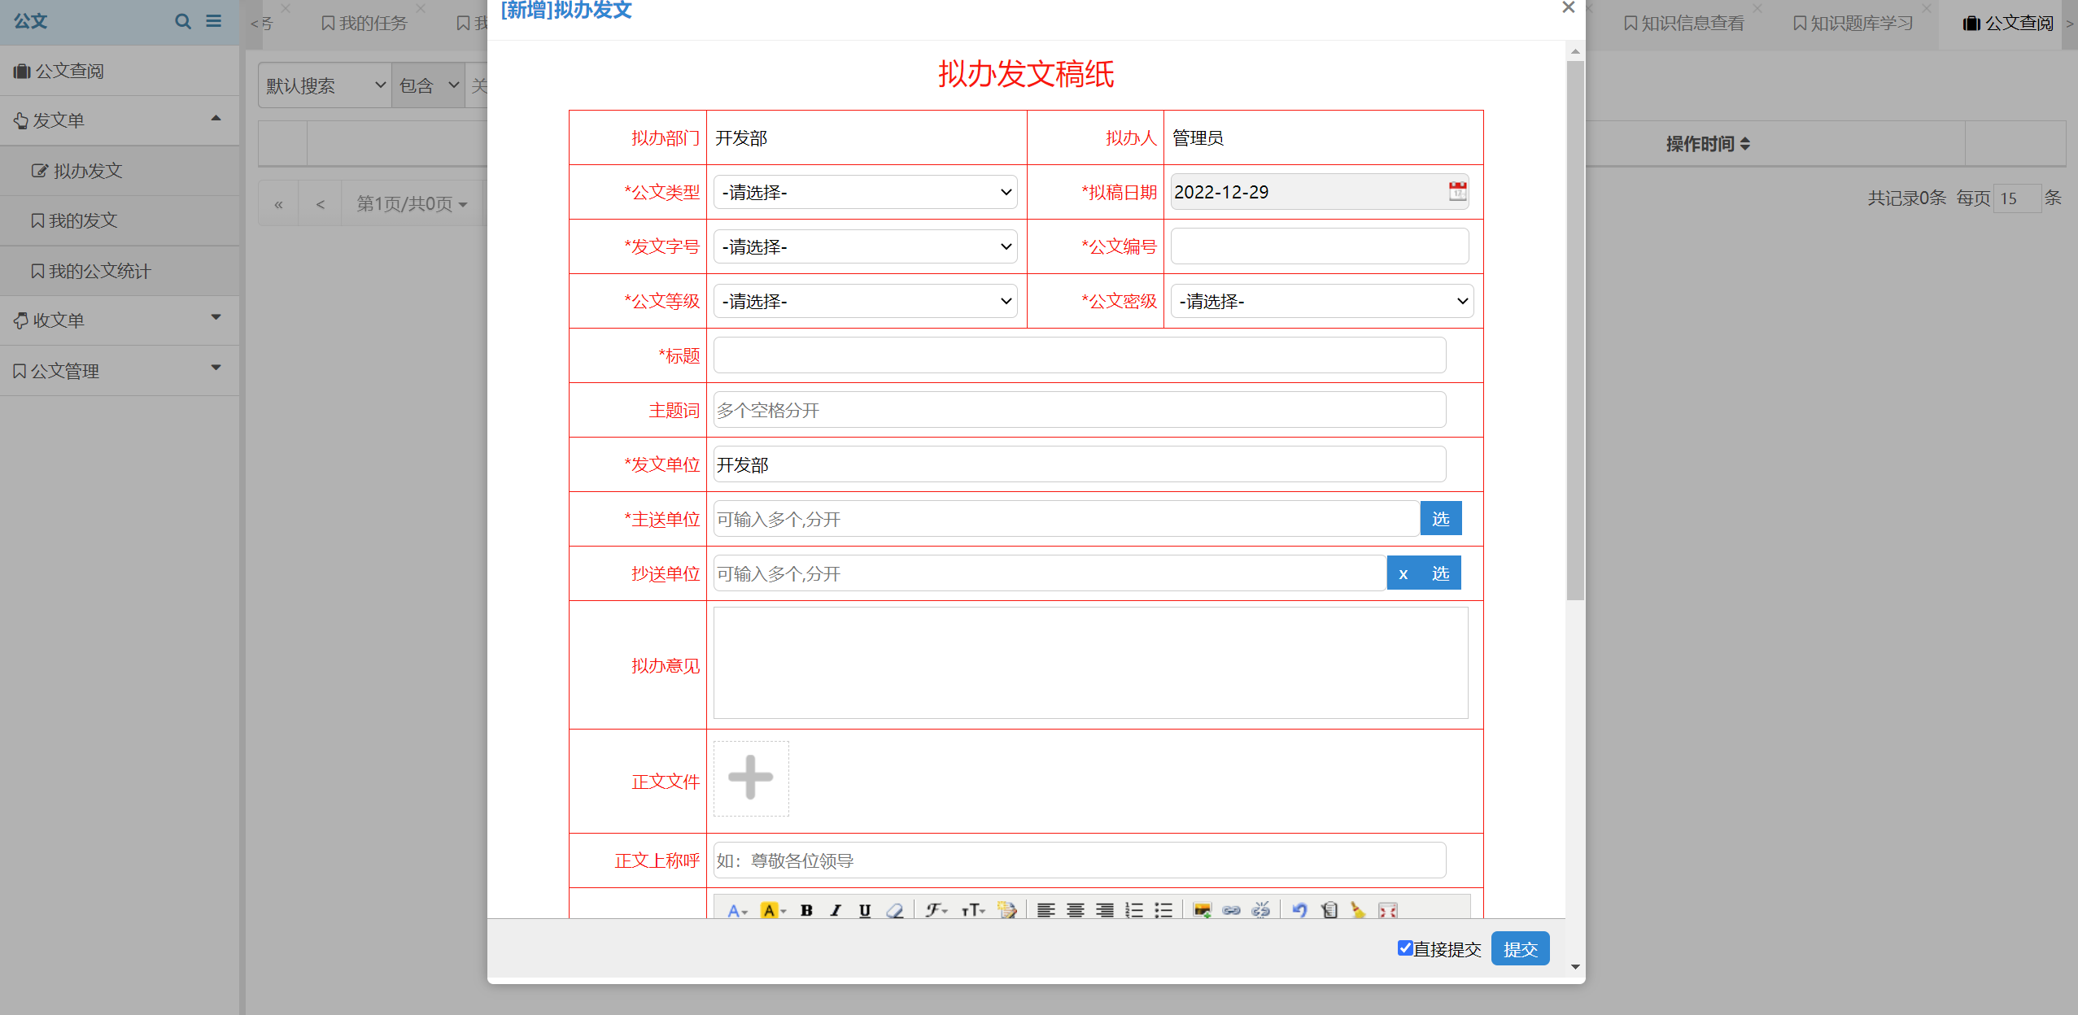Open the 公文密级 dropdown
Screen dimensions: 2078x1015
pyautogui.click(x=1322, y=301)
